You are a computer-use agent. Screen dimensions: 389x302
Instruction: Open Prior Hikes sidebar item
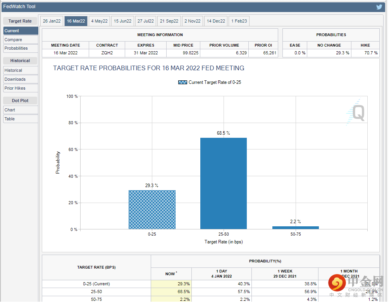20,88
